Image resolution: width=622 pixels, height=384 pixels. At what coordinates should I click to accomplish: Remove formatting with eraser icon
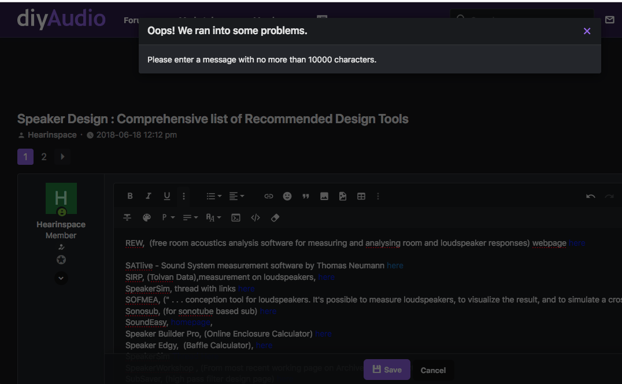[x=275, y=217]
